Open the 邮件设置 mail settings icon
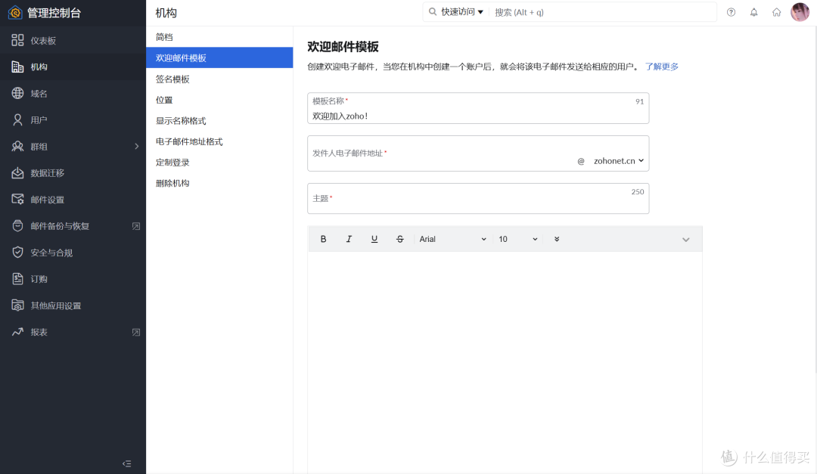The width and height of the screenshot is (817, 474). coord(17,200)
